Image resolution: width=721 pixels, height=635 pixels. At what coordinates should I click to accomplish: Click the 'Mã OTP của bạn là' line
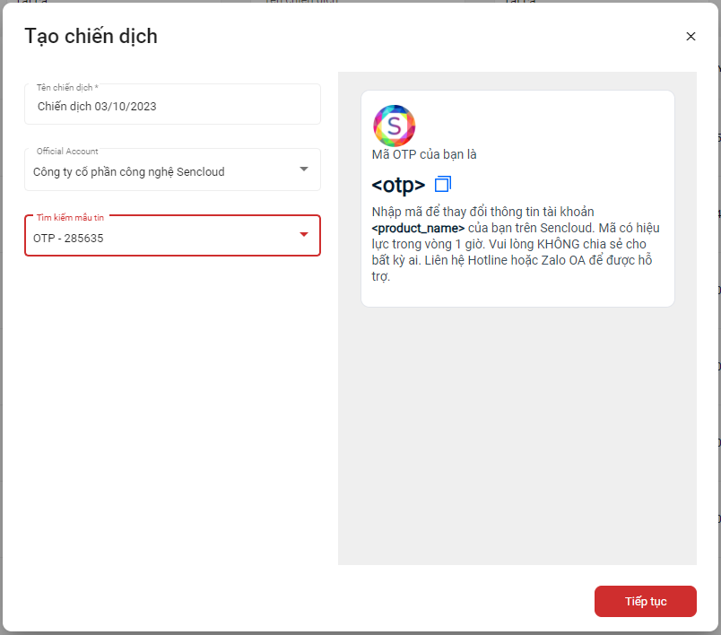tap(424, 154)
